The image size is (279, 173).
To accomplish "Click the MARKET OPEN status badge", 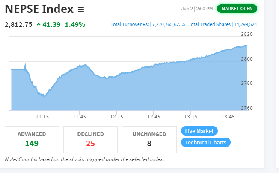I will click(237, 9).
